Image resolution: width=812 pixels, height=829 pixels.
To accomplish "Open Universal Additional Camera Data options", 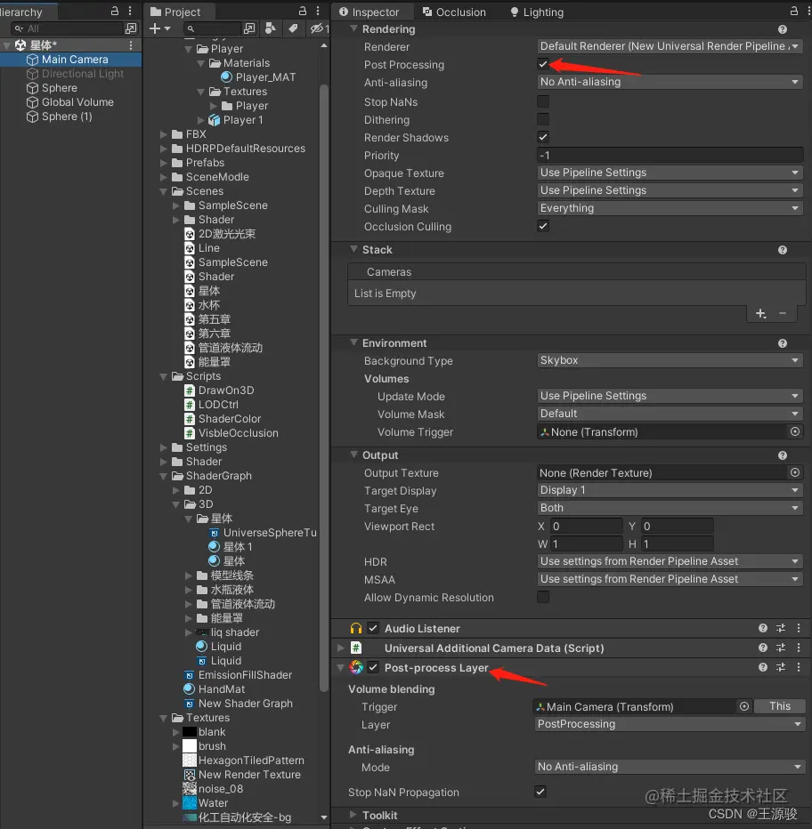I will coord(799,648).
